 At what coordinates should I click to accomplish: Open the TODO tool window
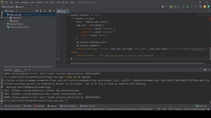point(27,106)
